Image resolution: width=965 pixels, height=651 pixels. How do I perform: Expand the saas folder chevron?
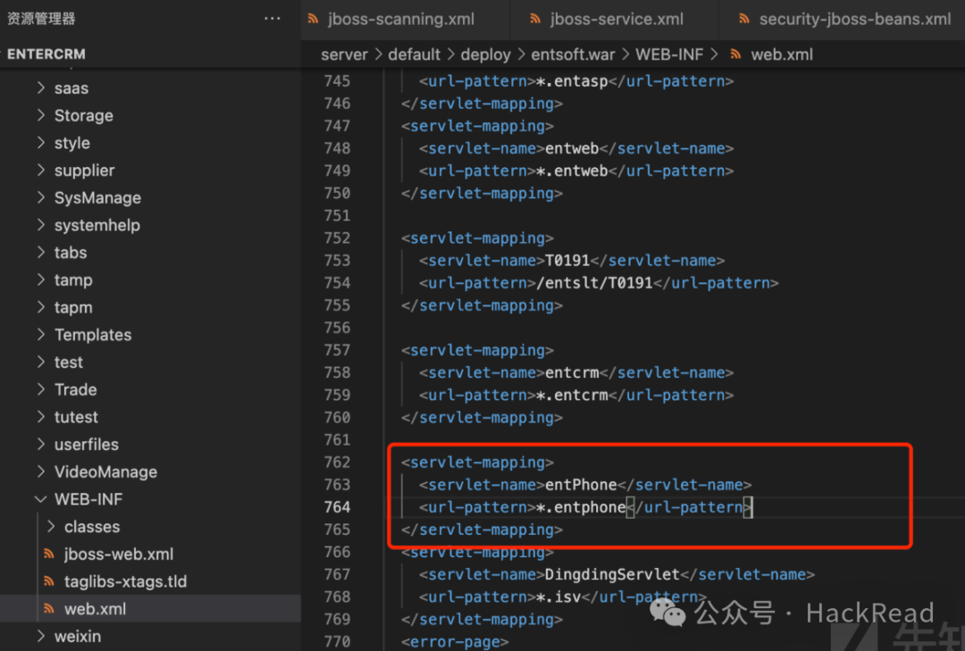pos(40,88)
